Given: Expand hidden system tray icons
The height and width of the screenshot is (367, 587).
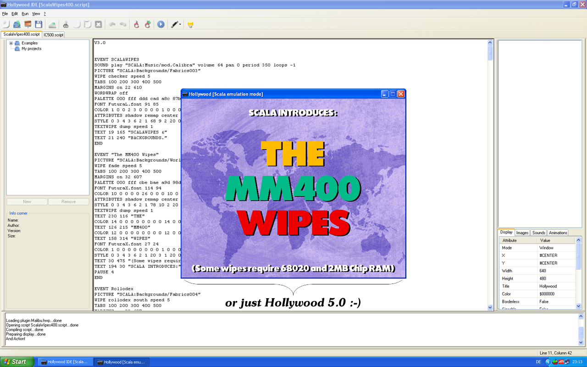Looking at the screenshot, I should point(548,362).
